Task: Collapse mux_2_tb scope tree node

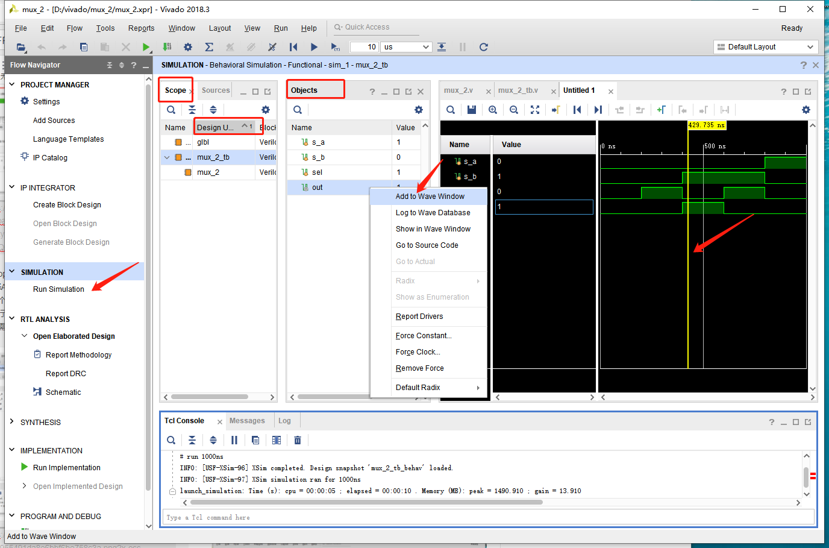Action: point(167,157)
